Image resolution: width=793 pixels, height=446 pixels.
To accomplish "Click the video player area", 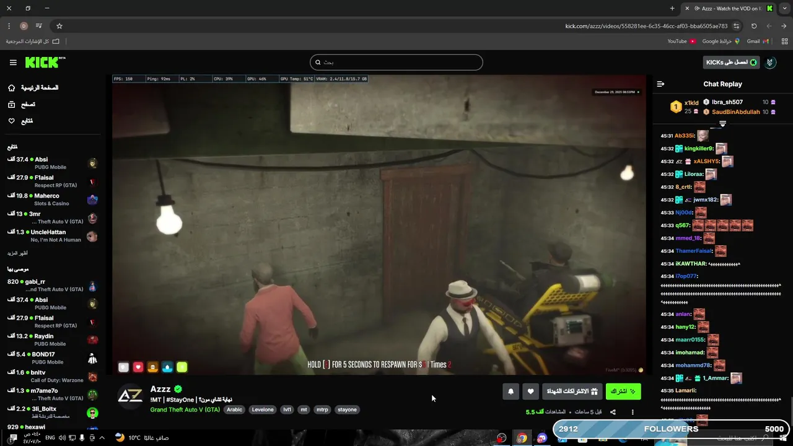I will click(379, 225).
